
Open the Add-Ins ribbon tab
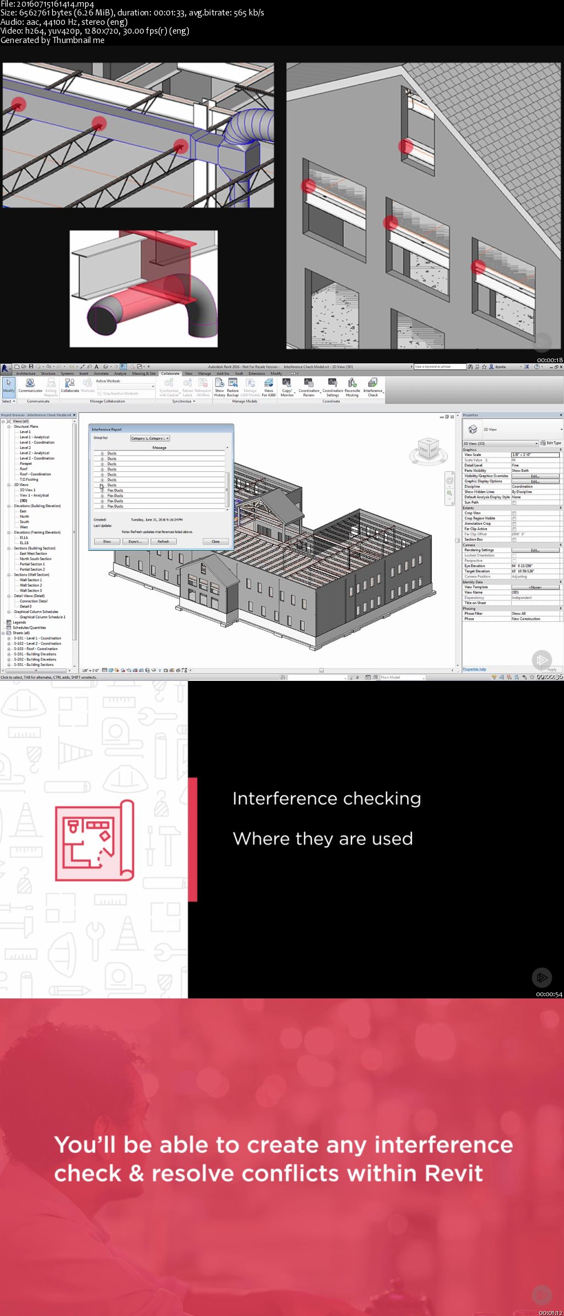pos(223,373)
